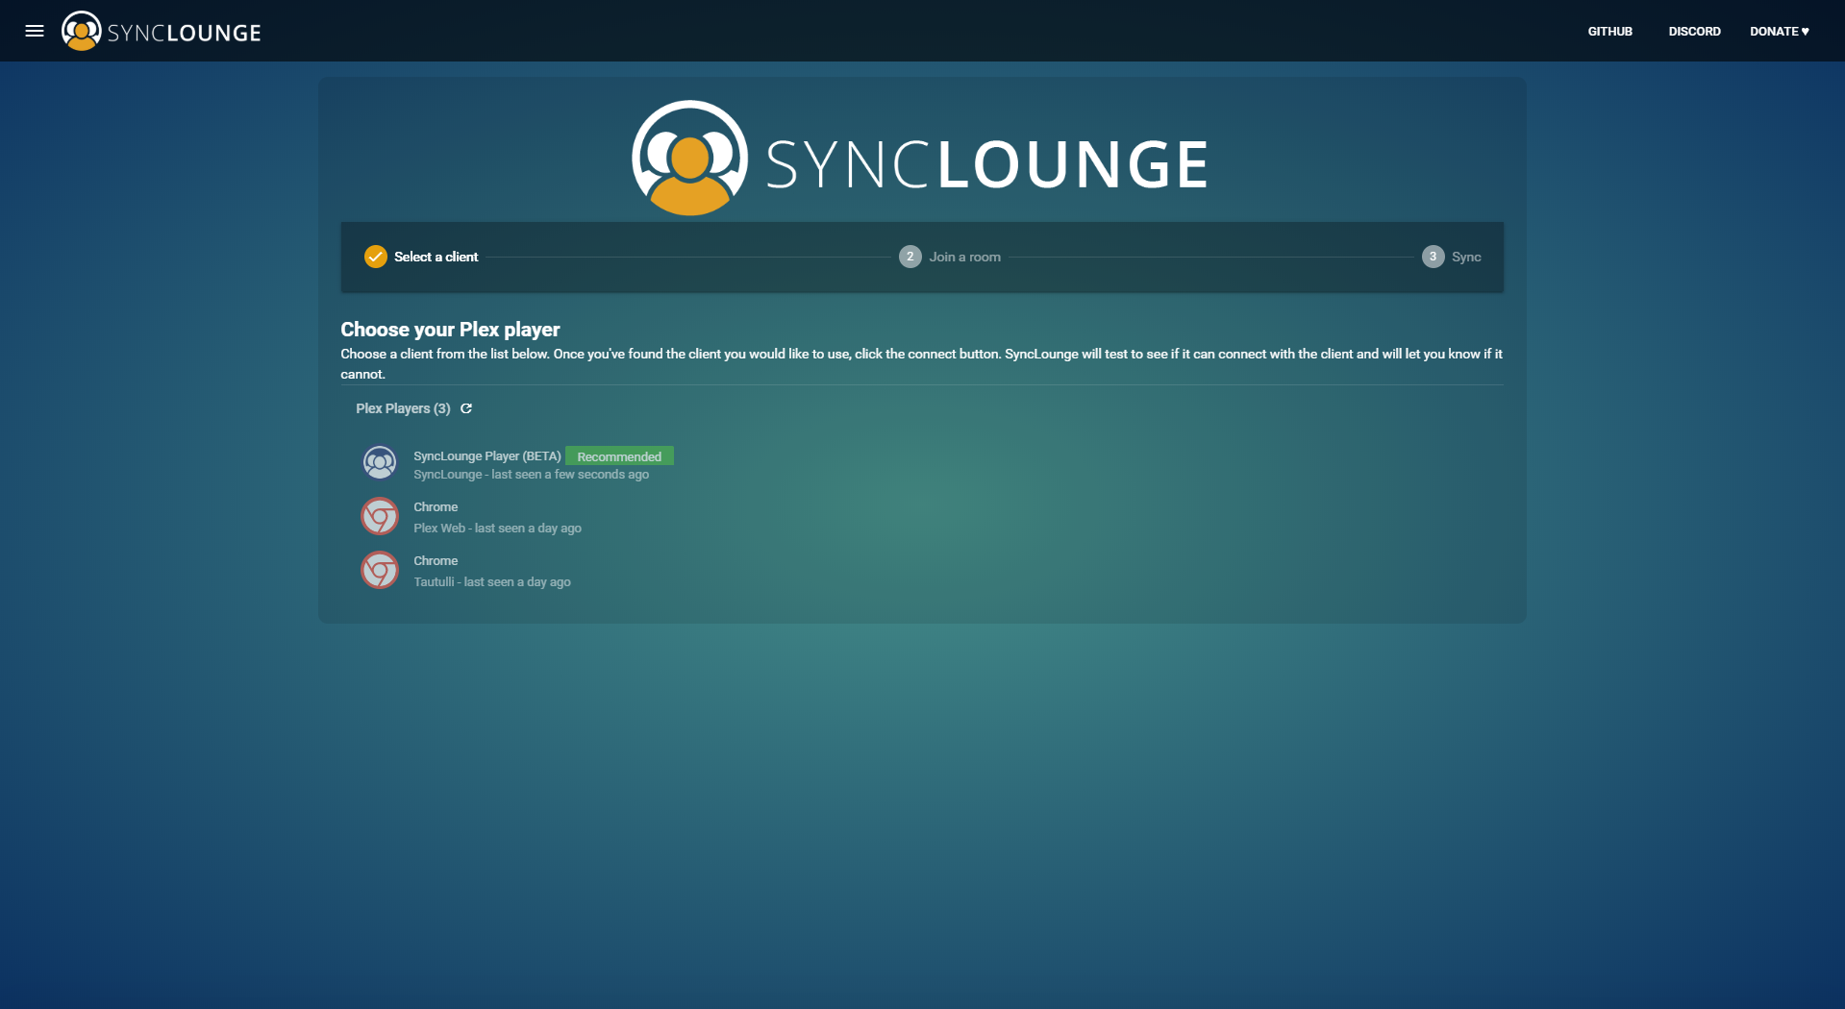Image resolution: width=1845 pixels, height=1009 pixels.
Task: Open the Discord link
Action: (1694, 31)
